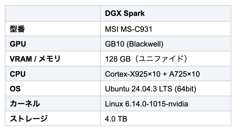Viewport: 243px width, 134px height.
Task: Click the 4.0 TB storage value
Action: click(x=116, y=119)
